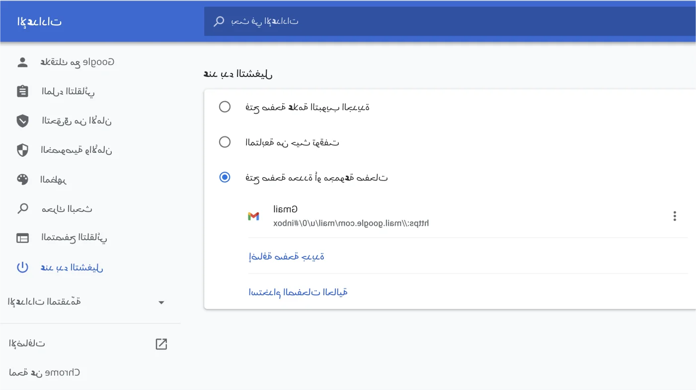
Task: Click the external-link icon beside Extensions
Action: 161,343
